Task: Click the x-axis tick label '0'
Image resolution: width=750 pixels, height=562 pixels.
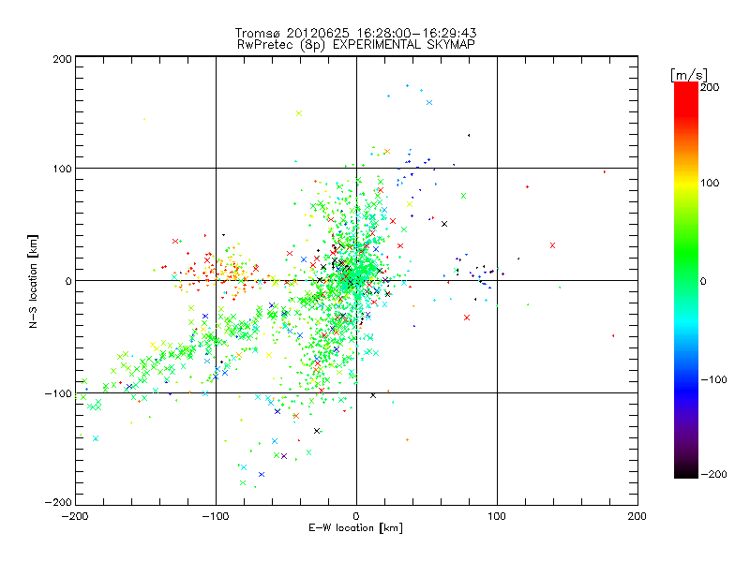Action: [356, 516]
